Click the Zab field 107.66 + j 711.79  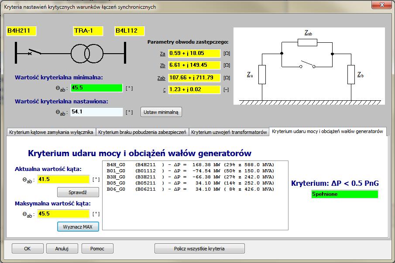pos(194,78)
